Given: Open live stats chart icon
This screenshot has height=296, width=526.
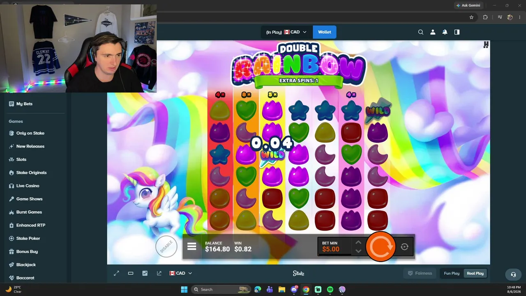Looking at the screenshot, I should tap(145, 273).
